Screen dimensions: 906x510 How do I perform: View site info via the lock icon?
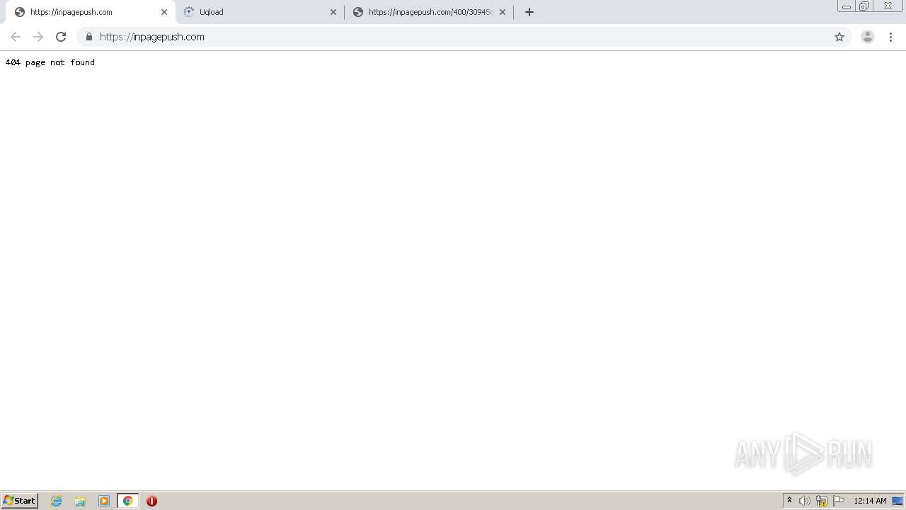pos(89,37)
